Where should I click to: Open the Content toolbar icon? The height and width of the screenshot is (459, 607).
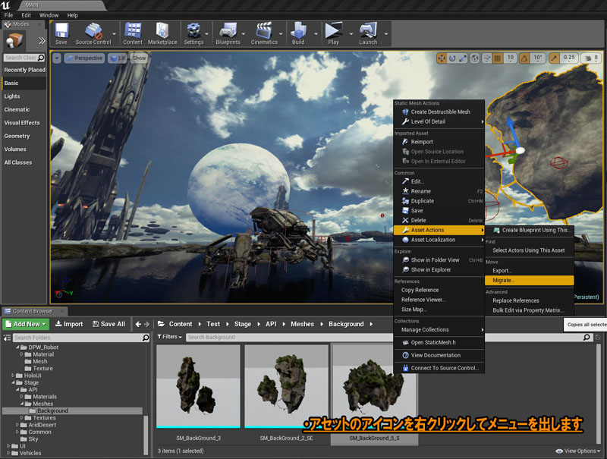click(x=133, y=33)
